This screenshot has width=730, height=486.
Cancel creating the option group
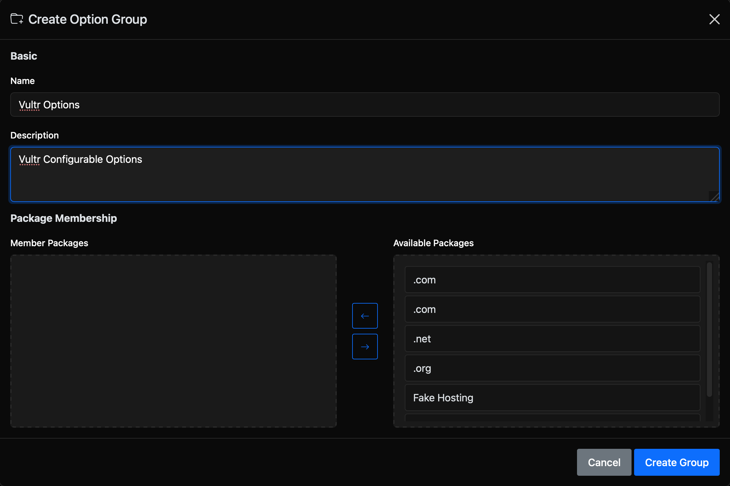tap(604, 462)
